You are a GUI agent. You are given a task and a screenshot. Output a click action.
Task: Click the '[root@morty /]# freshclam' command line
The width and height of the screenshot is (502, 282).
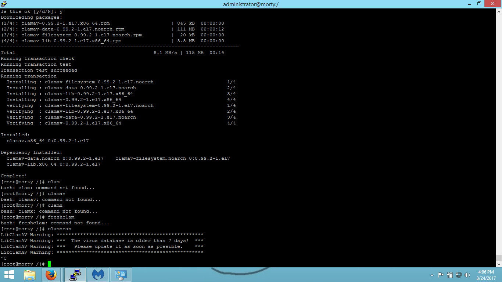(x=37, y=217)
